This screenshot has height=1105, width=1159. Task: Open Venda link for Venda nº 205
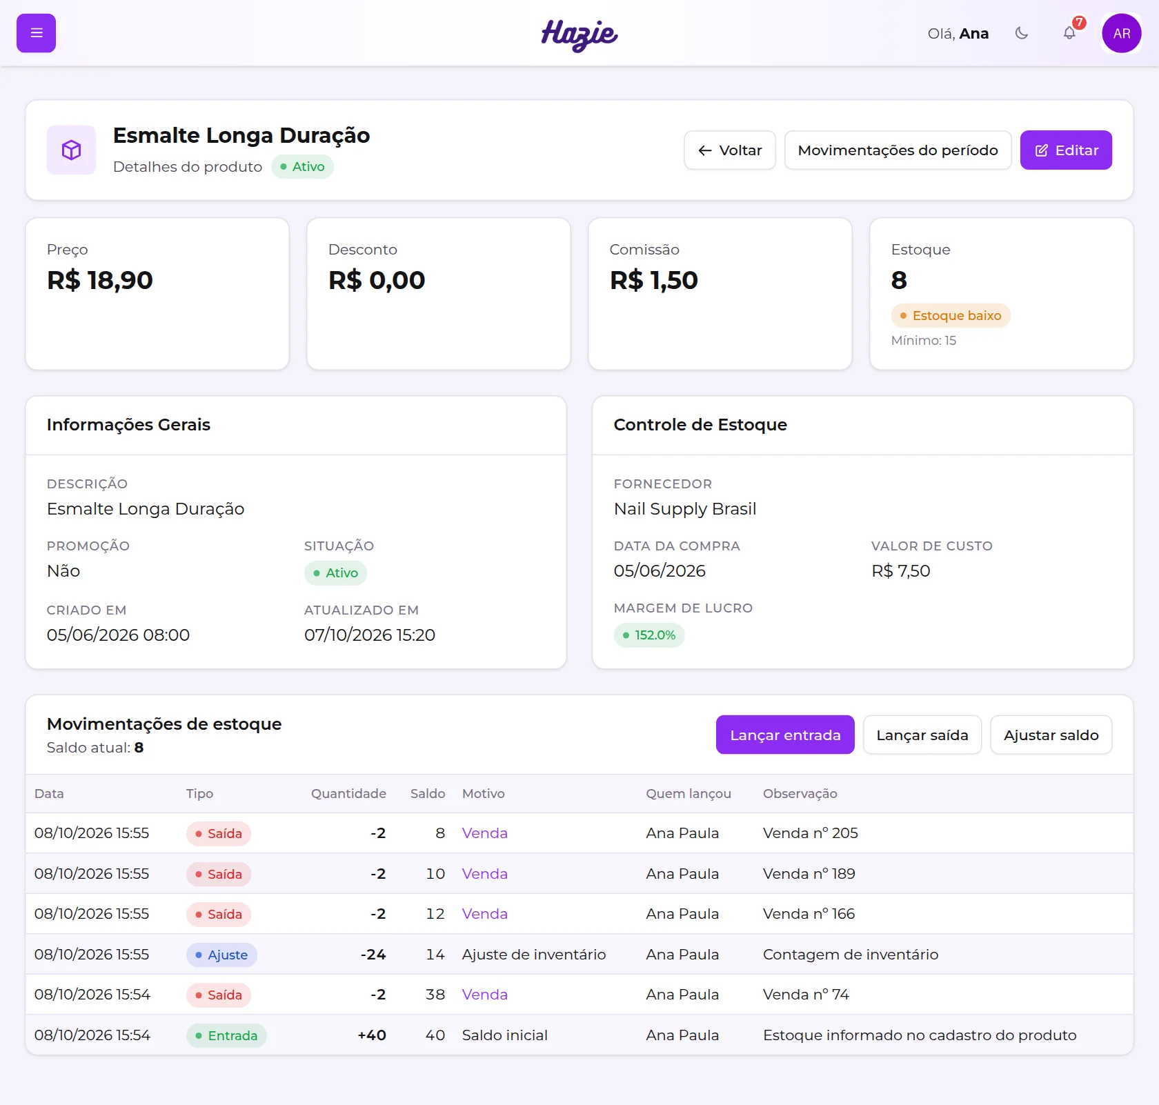coord(485,833)
